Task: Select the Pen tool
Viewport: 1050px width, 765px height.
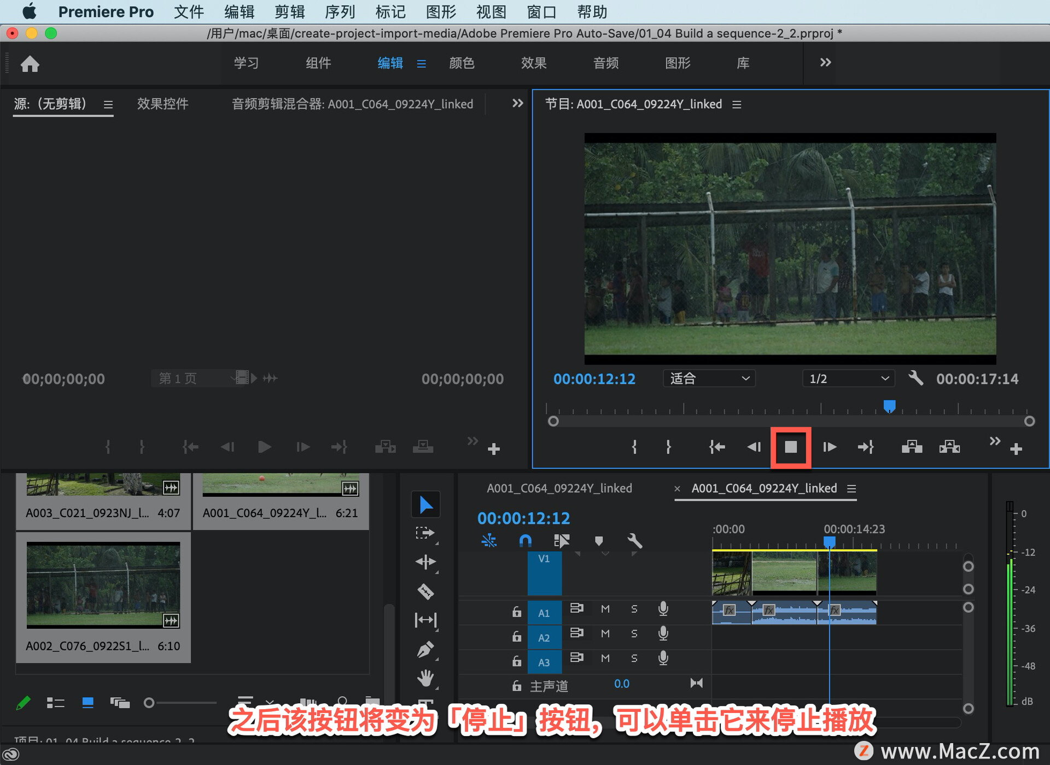Action: [x=425, y=650]
